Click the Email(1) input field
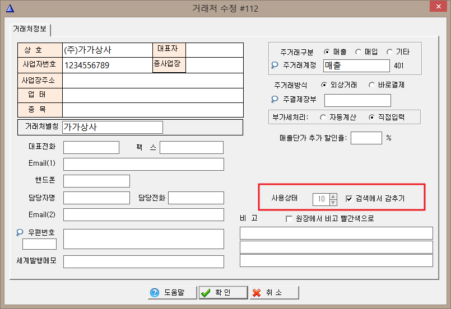 click(x=143, y=164)
